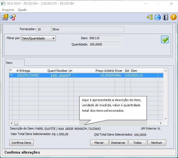Click the Item field containing 000115

105,38
